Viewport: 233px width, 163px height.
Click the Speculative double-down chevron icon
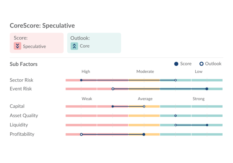point(18,46)
